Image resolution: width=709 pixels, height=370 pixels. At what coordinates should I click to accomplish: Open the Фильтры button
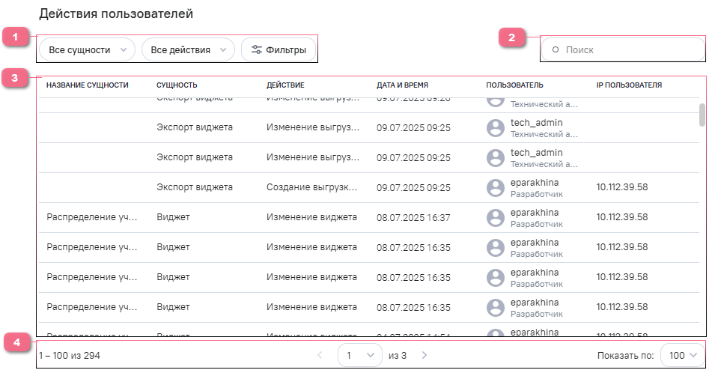click(279, 50)
